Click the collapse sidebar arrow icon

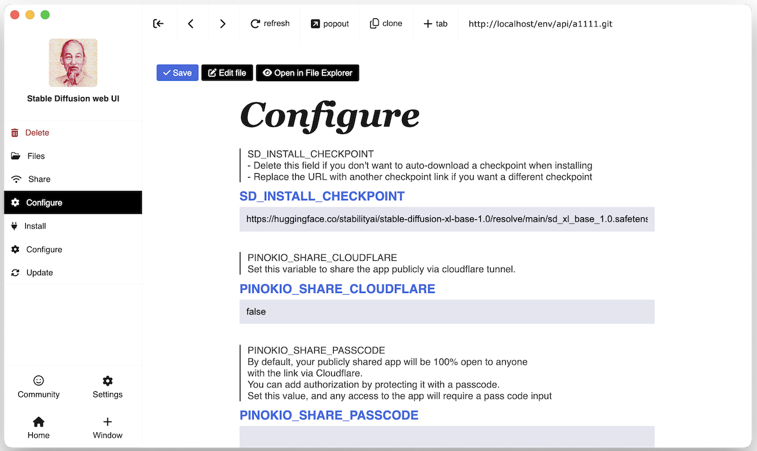click(x=158, y=24)
